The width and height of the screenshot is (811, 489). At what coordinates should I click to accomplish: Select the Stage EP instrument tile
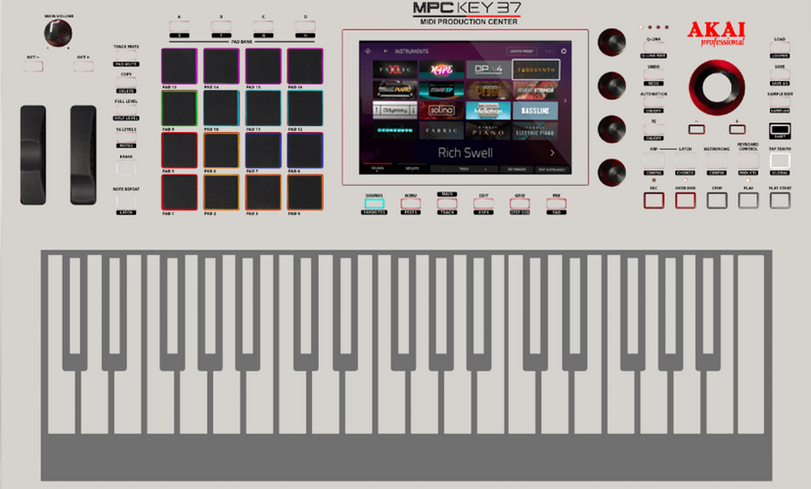pyautogui.click(x=441, y=90)
